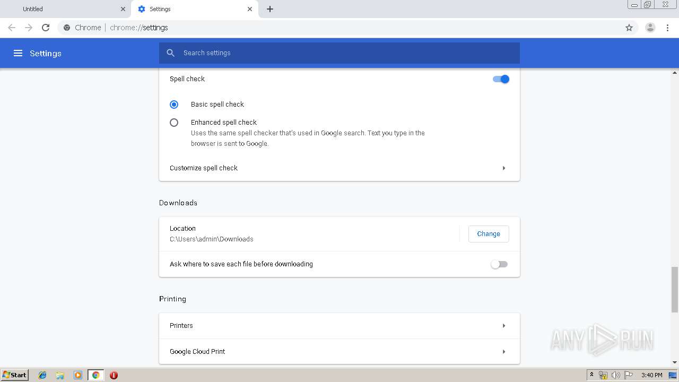679x382 pixels.
Task: Click the Location label
Action: pyautogui.click(x=182, y=229)
